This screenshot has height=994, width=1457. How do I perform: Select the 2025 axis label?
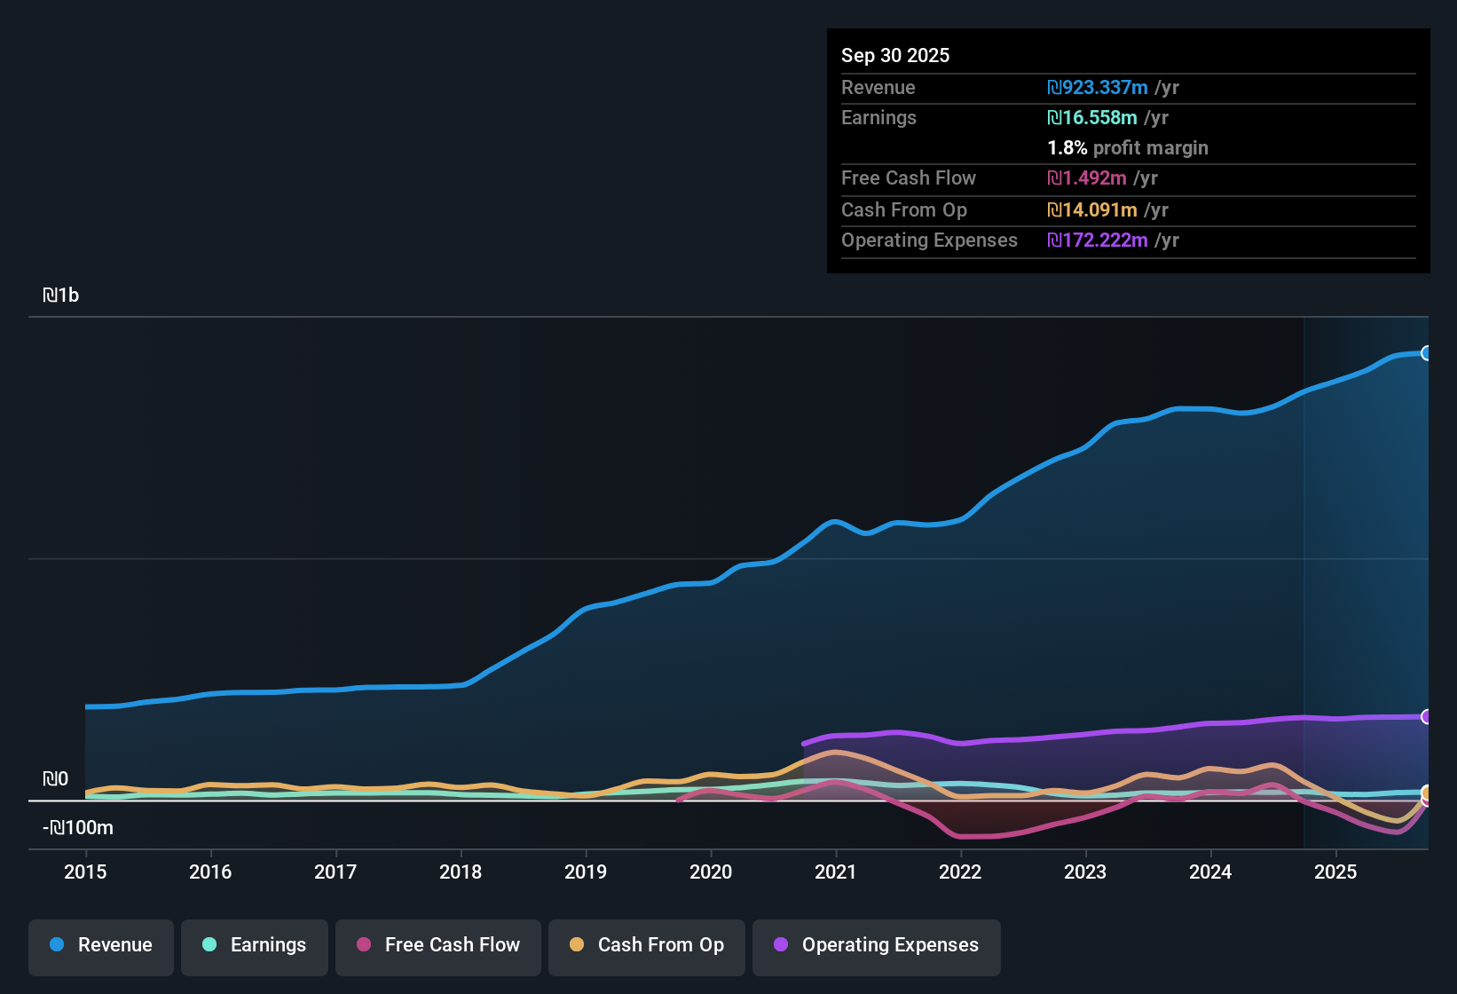[x=1337, y=872]
